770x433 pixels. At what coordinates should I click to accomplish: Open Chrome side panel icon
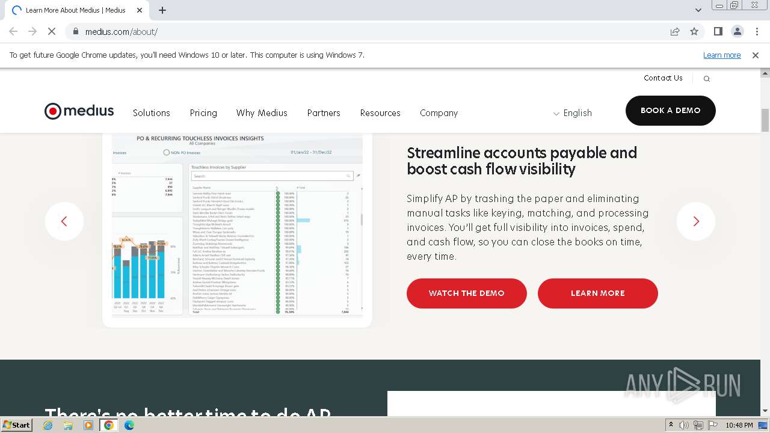point(718,31)
